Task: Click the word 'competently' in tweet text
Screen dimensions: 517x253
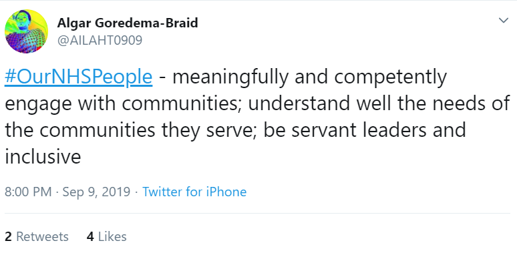Action: coord(391,77)
